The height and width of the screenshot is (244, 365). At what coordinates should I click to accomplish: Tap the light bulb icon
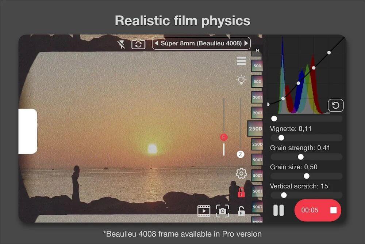[241, 80]
